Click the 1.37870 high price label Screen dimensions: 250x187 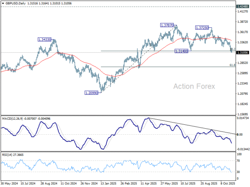pos(167,25)
